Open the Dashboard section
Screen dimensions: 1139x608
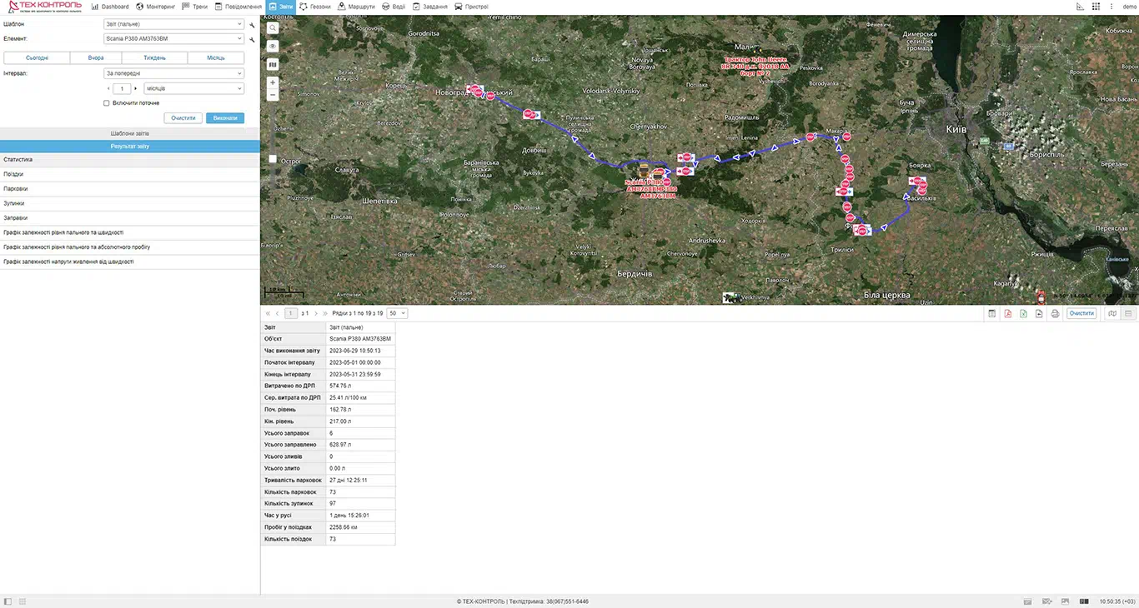110,7
